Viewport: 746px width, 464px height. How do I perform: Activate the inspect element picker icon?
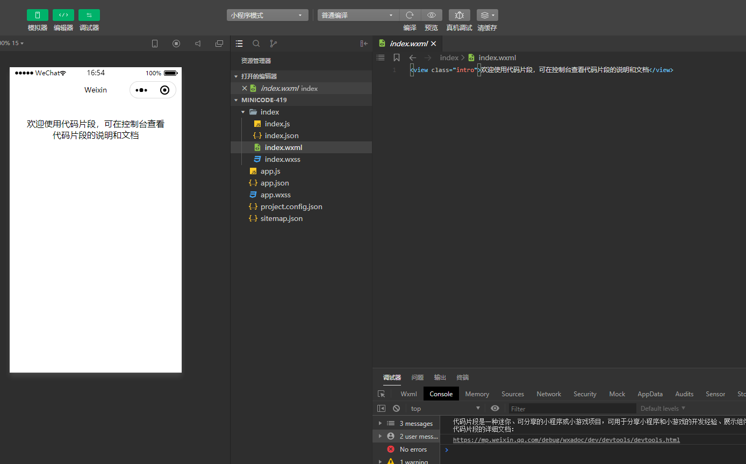click(x=382, y=394)
